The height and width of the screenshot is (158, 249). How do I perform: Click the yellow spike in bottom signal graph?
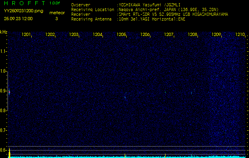coord(9,152)
